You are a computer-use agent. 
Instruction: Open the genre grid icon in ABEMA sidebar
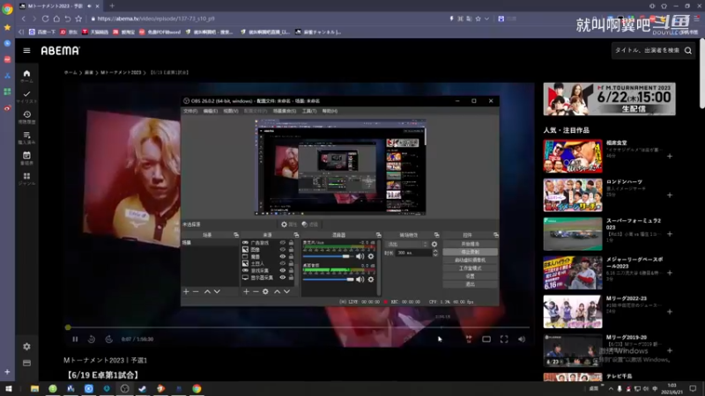coord(26,176)
